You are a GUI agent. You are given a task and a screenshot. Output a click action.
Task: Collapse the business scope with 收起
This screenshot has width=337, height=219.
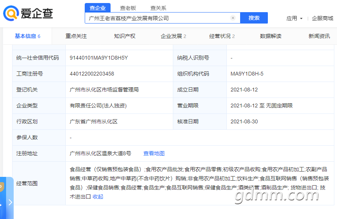[98, 197]
